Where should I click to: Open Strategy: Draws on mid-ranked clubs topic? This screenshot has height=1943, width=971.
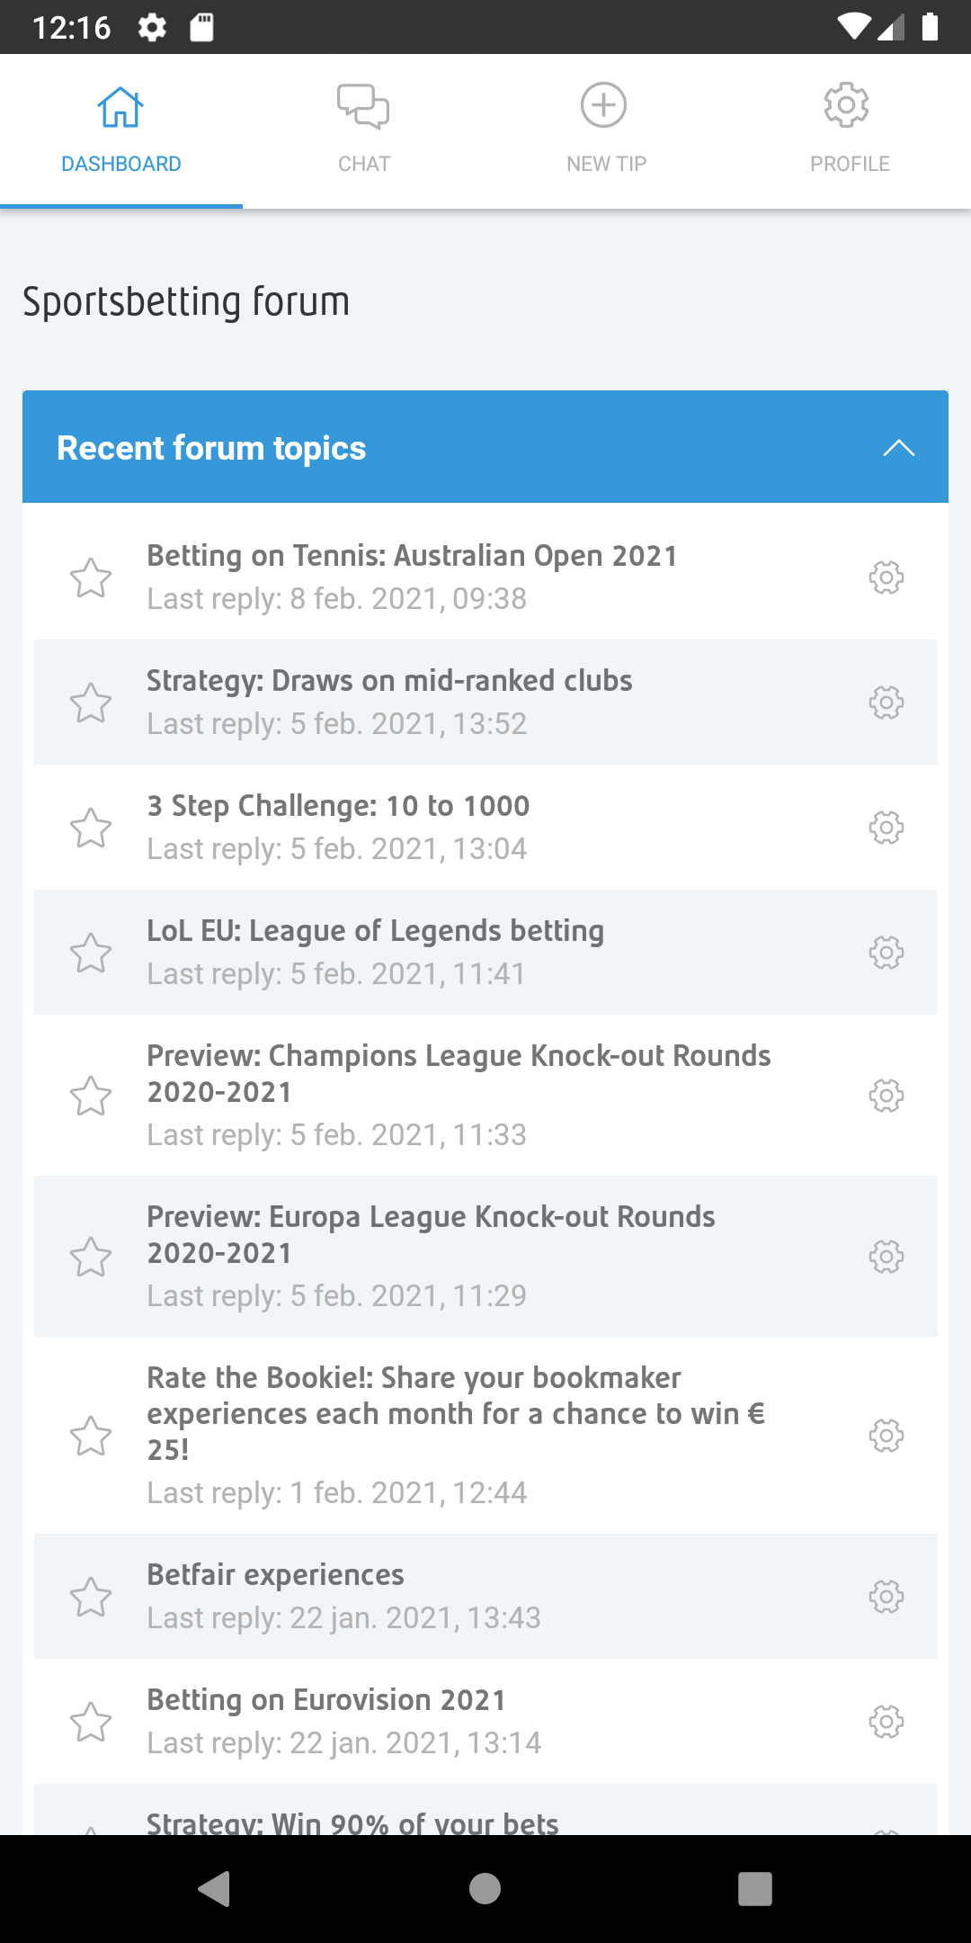tap(389, 681)
